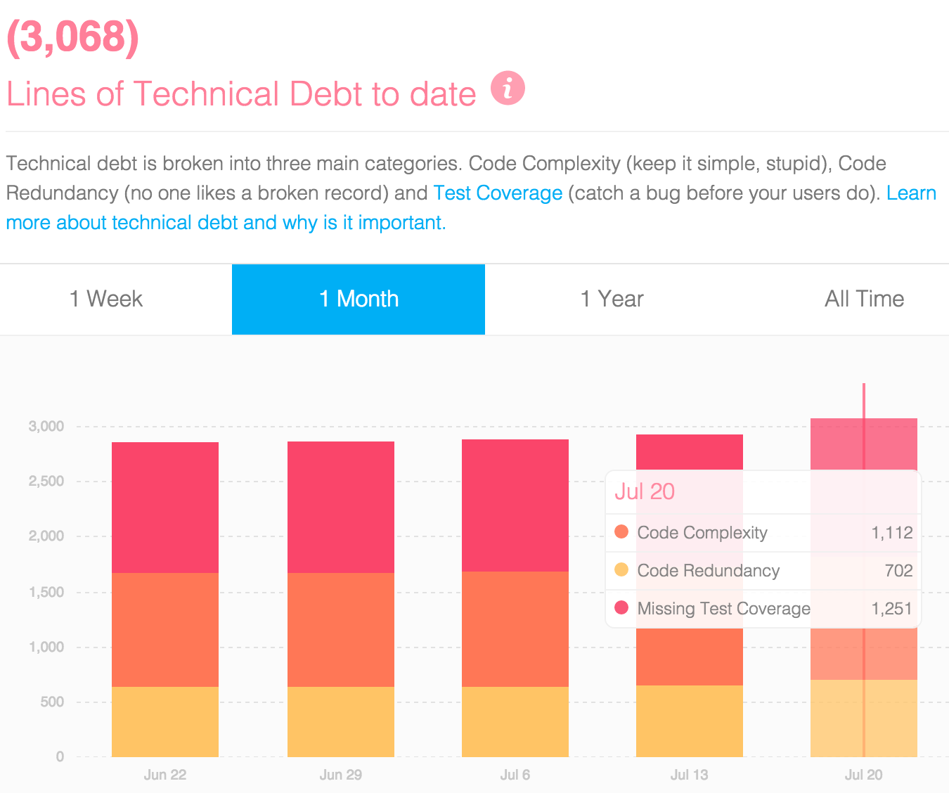This screenshot has width=949, height=793.
Task: Click the Jul 6 bar's yellow segment
Action: tap(515, 721)
